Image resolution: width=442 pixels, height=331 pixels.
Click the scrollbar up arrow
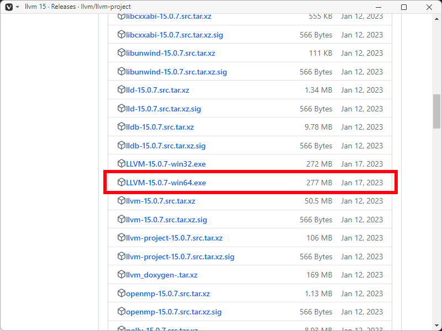436,19
